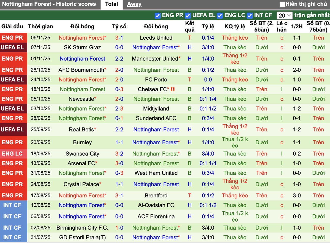This screenshot has height=243, width=330.
Task: Uncheck the UEFA EL league filter
Action: [188, 15]
